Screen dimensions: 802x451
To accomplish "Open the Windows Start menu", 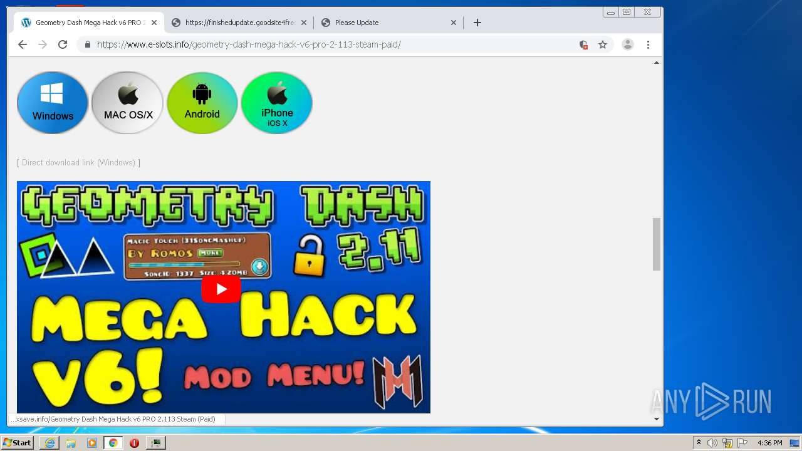I will [x=18, y=443].
